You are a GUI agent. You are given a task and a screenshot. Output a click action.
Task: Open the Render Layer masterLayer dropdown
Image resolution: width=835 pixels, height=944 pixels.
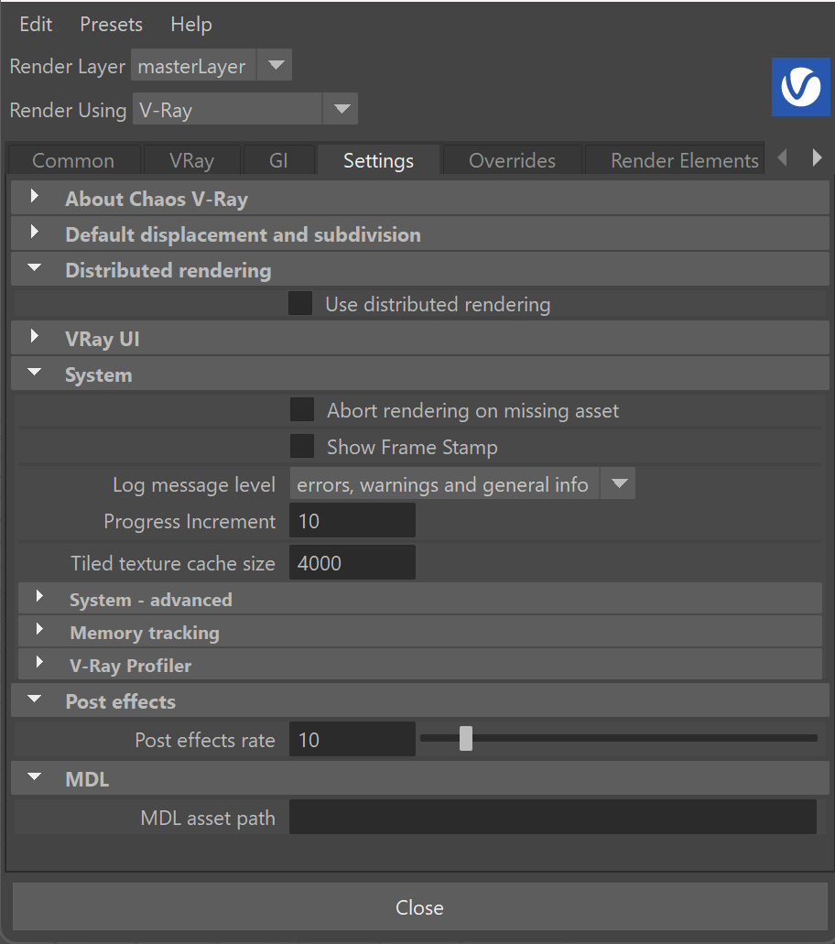tap(211, 65)
